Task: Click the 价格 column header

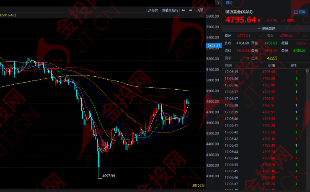Action: coord(271,65)
